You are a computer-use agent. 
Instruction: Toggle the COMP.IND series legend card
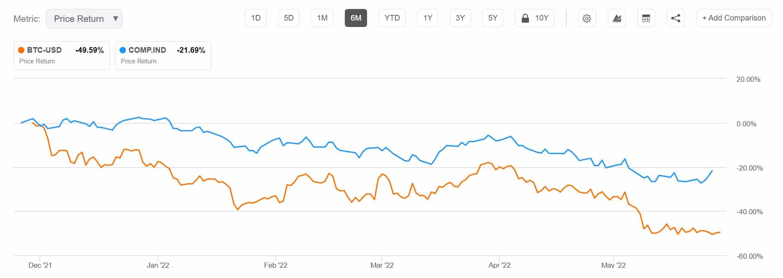point(163,55)
